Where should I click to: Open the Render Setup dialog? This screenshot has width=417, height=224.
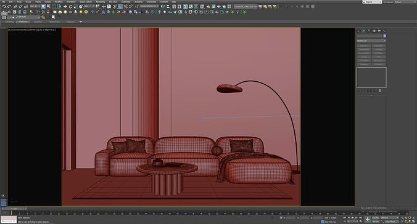click(x=208, y=6)
